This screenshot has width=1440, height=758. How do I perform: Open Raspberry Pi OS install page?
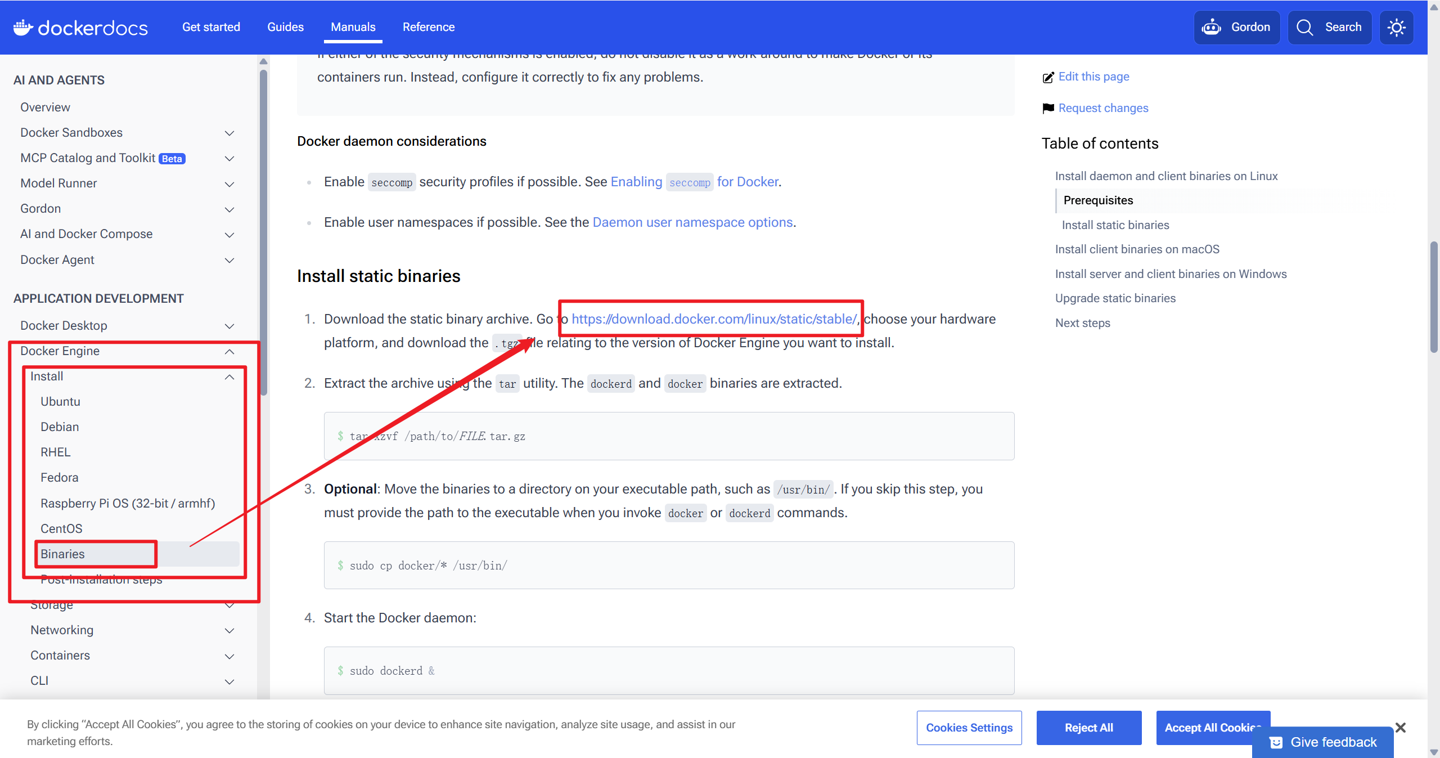(128, 503)
